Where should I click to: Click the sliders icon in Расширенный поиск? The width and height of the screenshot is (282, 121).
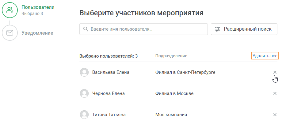point(218,29)
